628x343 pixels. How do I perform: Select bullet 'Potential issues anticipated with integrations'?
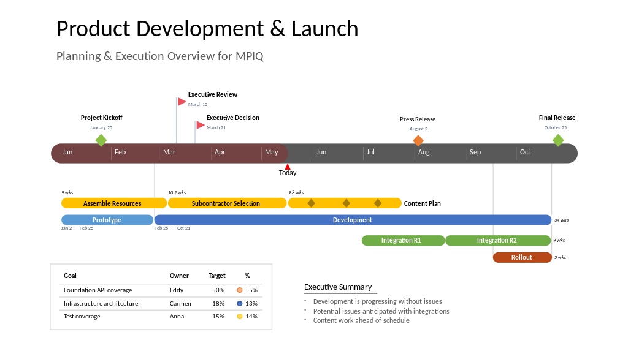[381, 311]
